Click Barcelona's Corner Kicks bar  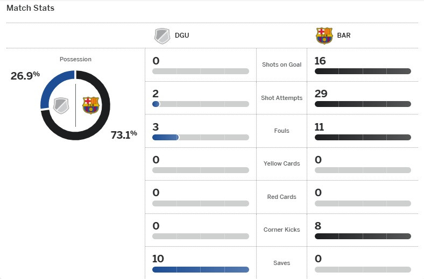[363, 237]
